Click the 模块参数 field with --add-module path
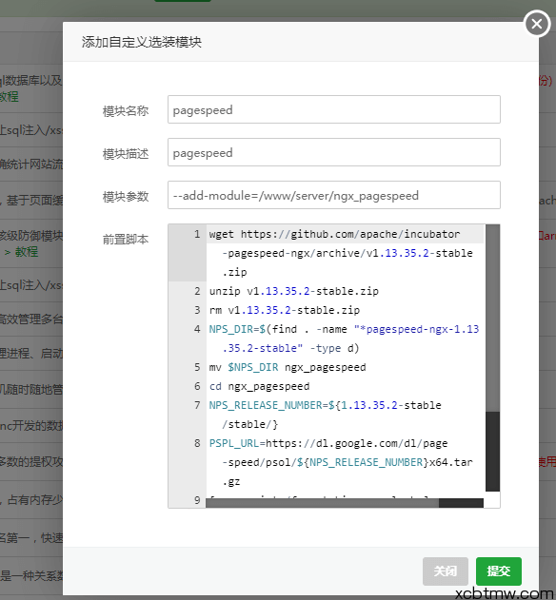The image size is (556, 600). click(x=334, y=195)
